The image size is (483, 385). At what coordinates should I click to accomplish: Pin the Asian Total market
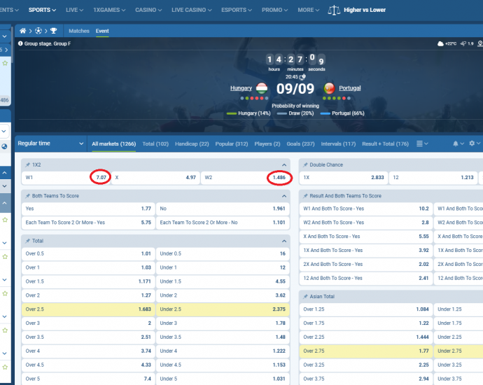click(305, 296)
